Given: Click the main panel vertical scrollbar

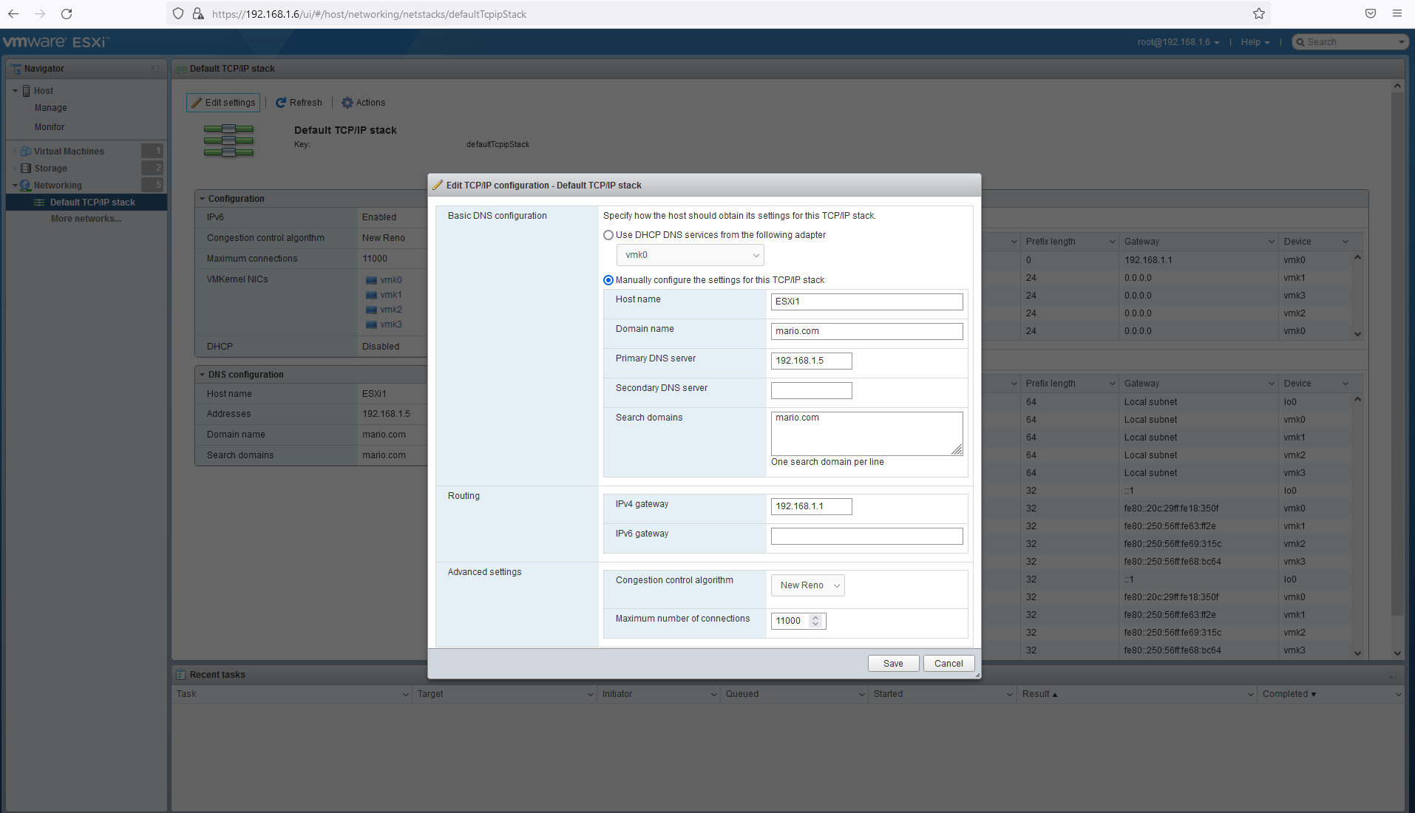Looking at the screenshot, I should pos(1397,355).
